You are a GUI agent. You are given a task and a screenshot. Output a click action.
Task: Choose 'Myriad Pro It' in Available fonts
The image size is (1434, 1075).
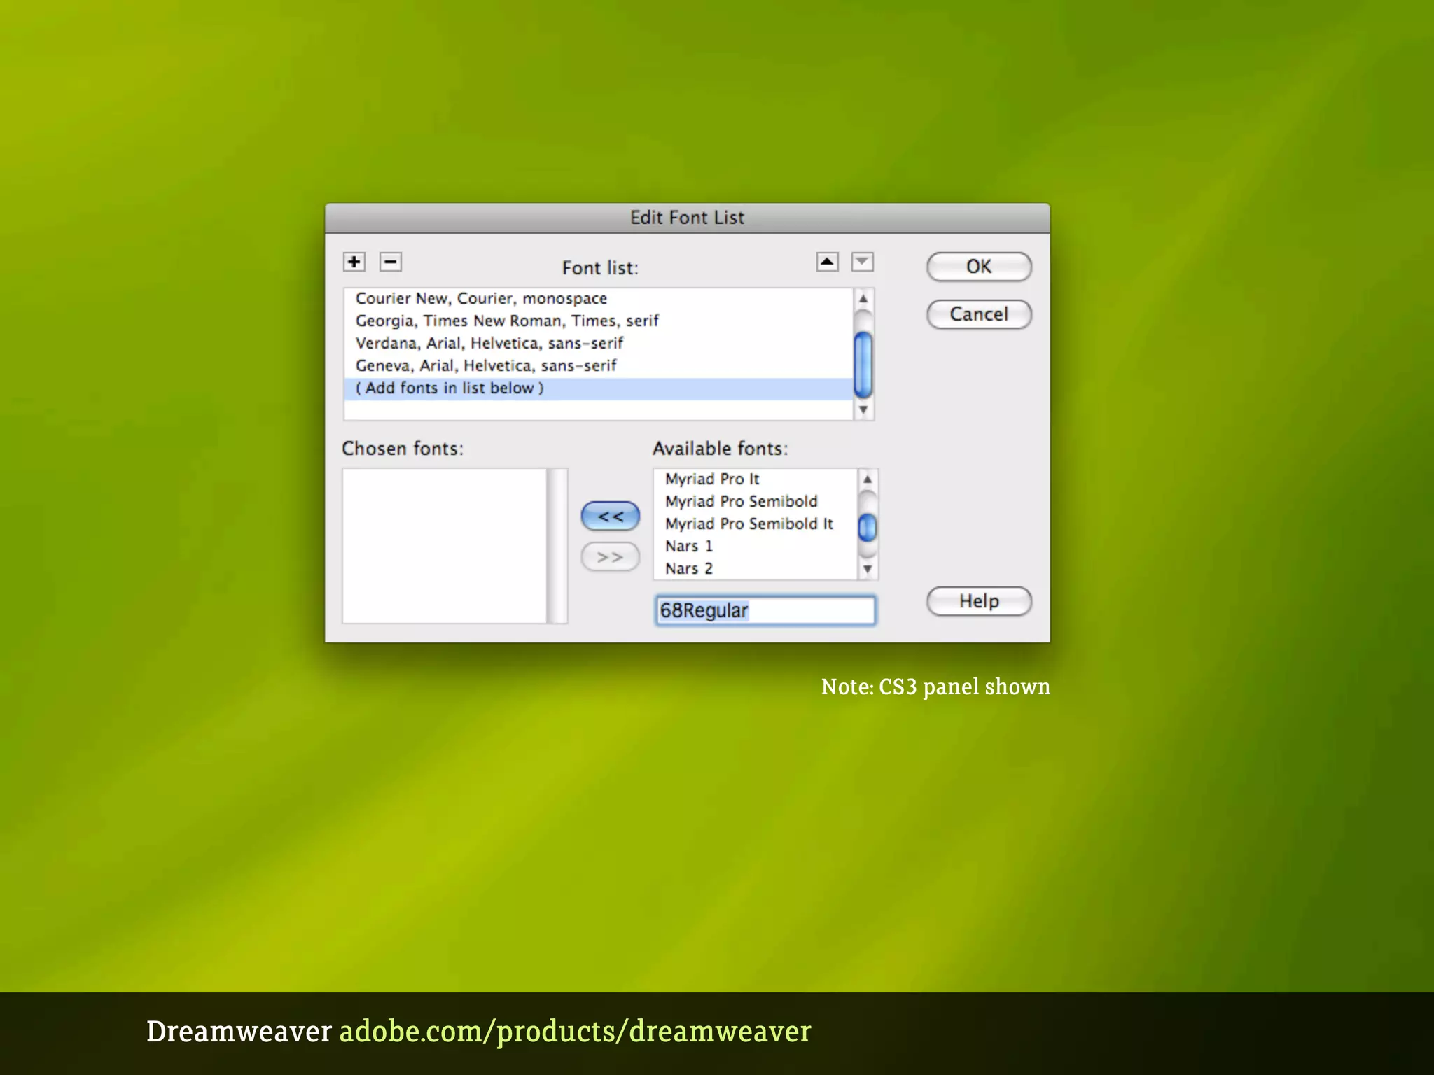(x=755, y=479)
